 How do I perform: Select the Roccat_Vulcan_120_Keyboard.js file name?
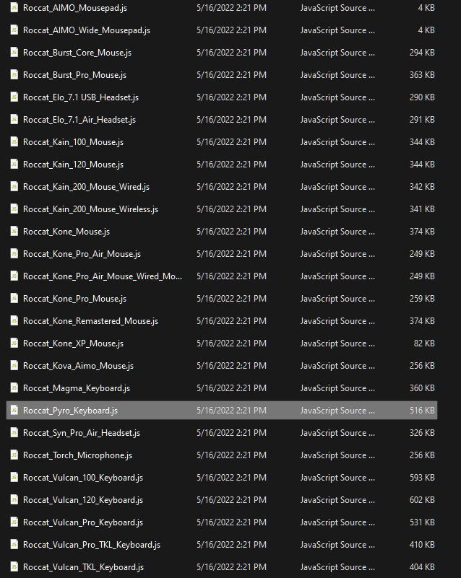click(x=83, y=500)
